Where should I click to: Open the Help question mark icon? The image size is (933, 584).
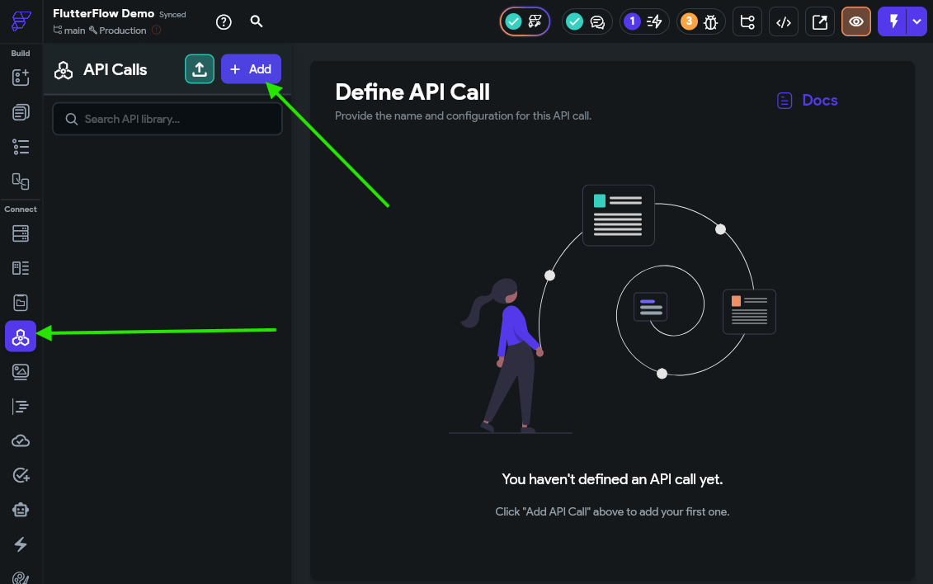click(x=224, y=22)
